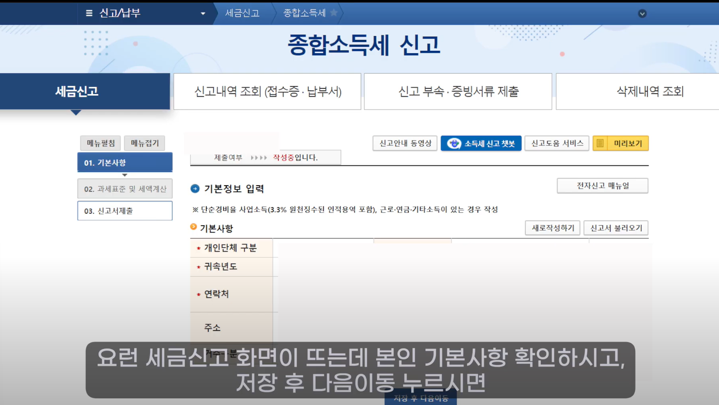Open the 신고 부속·증빙서류 제출 tab
Image resolution: width=719 pixels, height=405 pixels.
(x=458, y=91)
